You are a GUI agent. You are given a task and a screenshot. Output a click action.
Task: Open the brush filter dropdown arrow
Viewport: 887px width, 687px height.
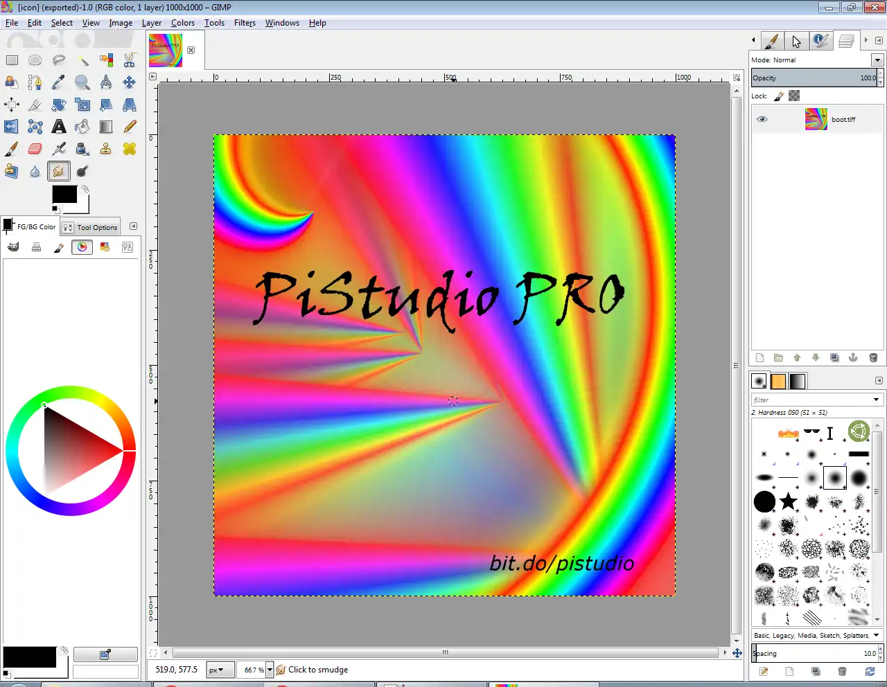coord(876,400)
